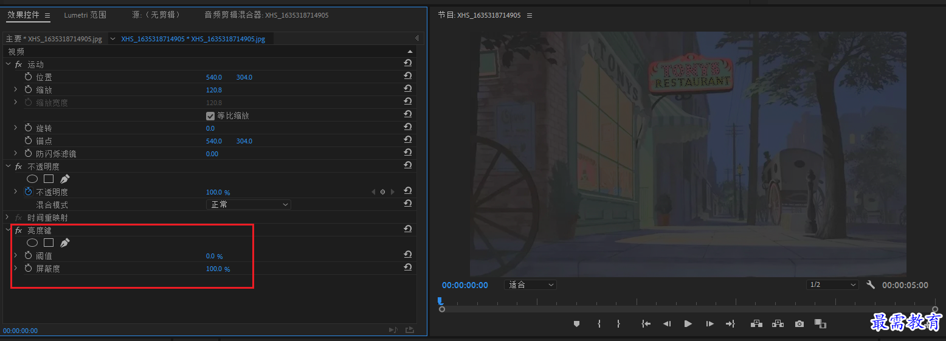Viewport: 946px width, 341px height.
Task: Open comparison view in program monitor
Action: click(x=820, y=324)
